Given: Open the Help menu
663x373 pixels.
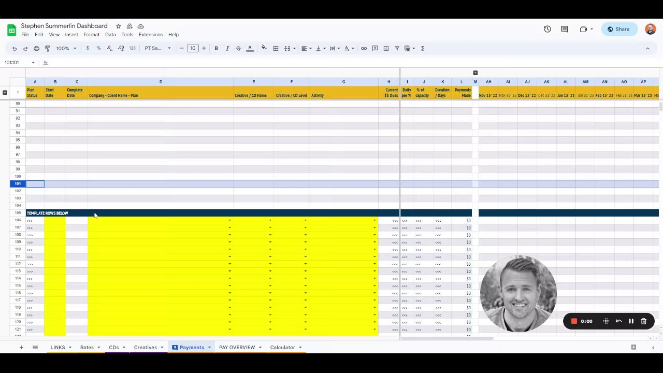Looking at the screenshot, I should [174, 35].
